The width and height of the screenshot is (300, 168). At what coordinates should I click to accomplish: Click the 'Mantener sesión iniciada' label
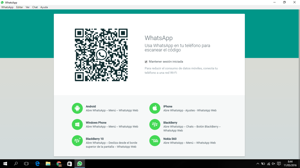[166, 62]
